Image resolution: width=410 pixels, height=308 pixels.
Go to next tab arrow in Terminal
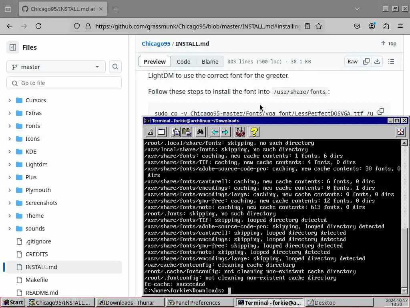pyautogui.click(x=225, y=132)
